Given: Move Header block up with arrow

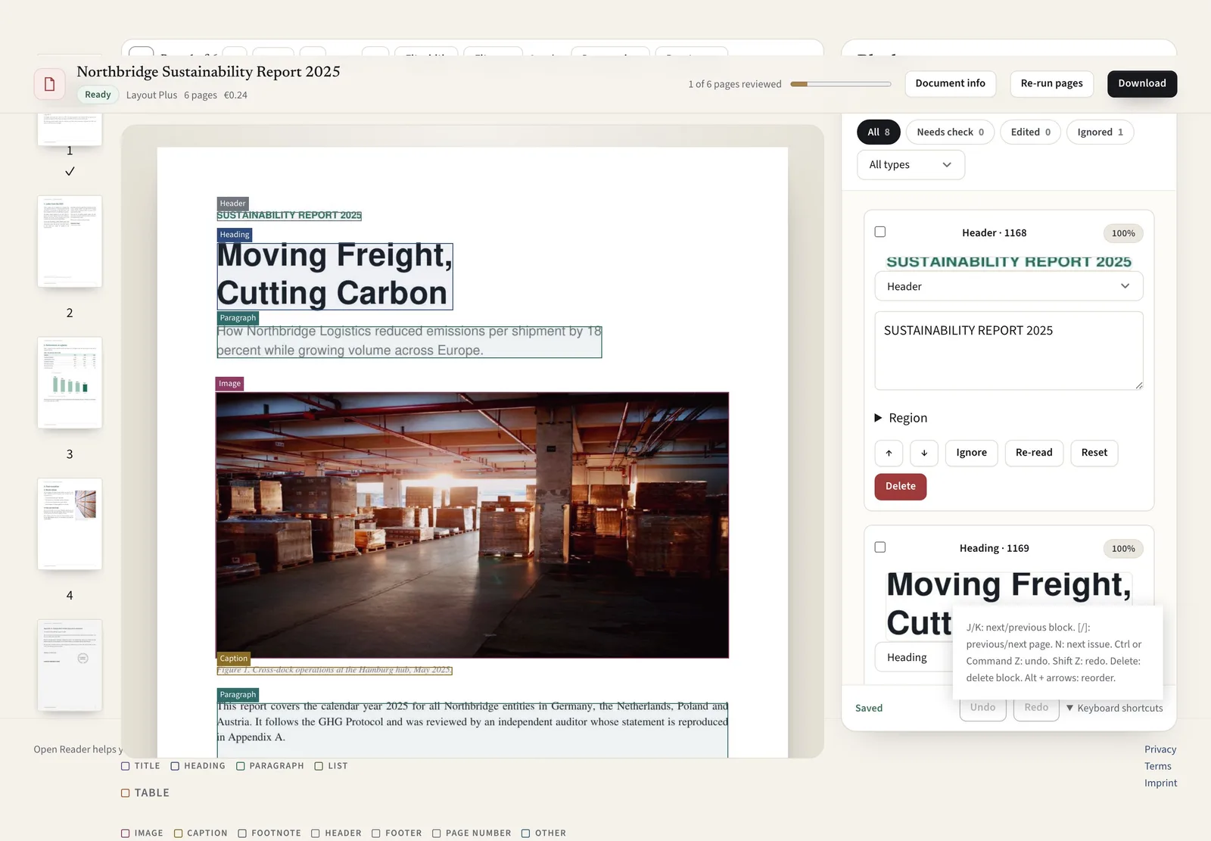Looking at the screenshot, I should [x=889, y=453].
